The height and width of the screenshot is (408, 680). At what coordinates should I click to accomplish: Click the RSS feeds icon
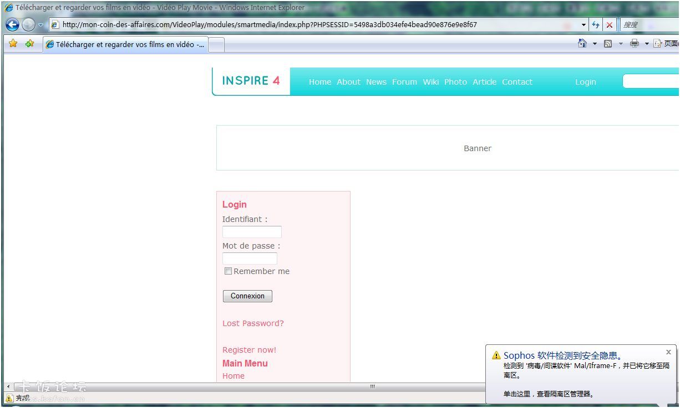(x=608, y=44)
